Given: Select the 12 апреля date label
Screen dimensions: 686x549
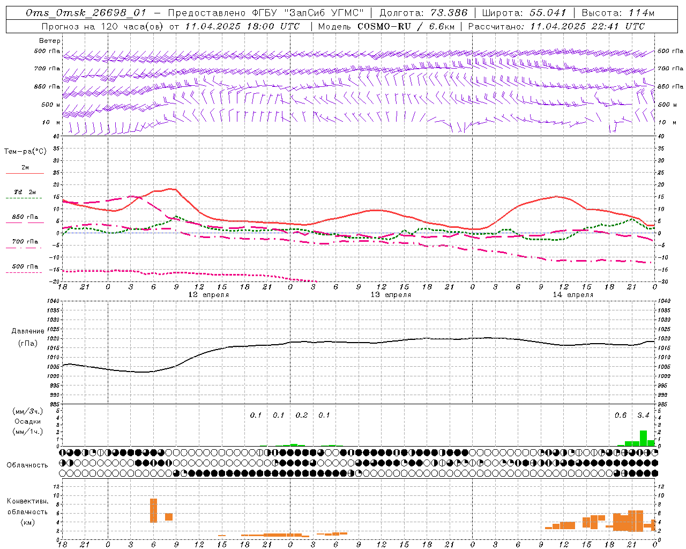Looking at the screenshot, I should coord(208,295).
